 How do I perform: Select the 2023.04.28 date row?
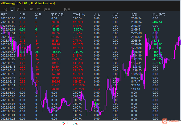(x=8, y=119)
